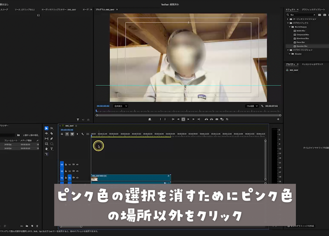Expand the オーディオトランジション folder
329x236 pixels.
tap(287, 19)
